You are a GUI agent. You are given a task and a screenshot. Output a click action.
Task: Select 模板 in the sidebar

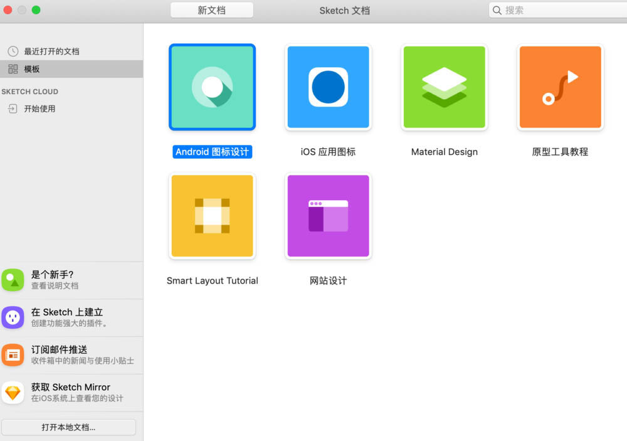tap(71, 69)
